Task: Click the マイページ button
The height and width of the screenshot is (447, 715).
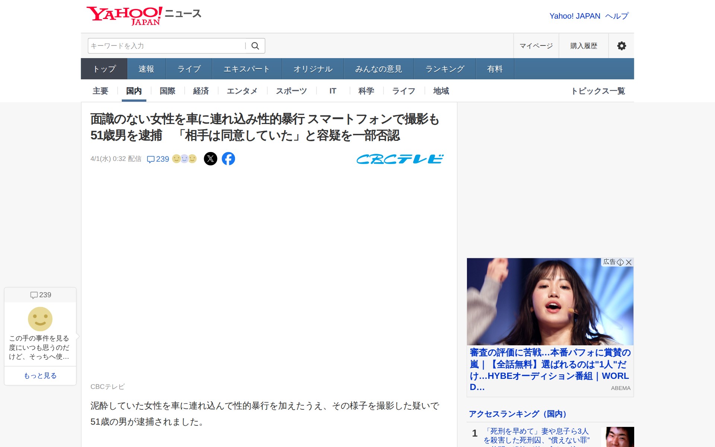Action: click(x=536, y=46)
